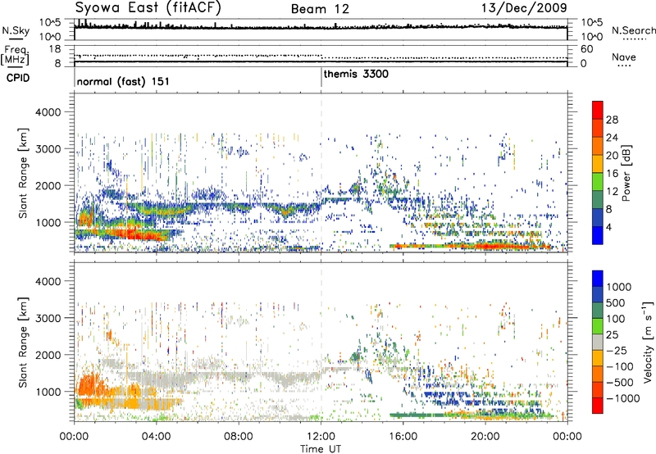
Task: Click the "Power [dB]" colorbar label
Action: 626,173
